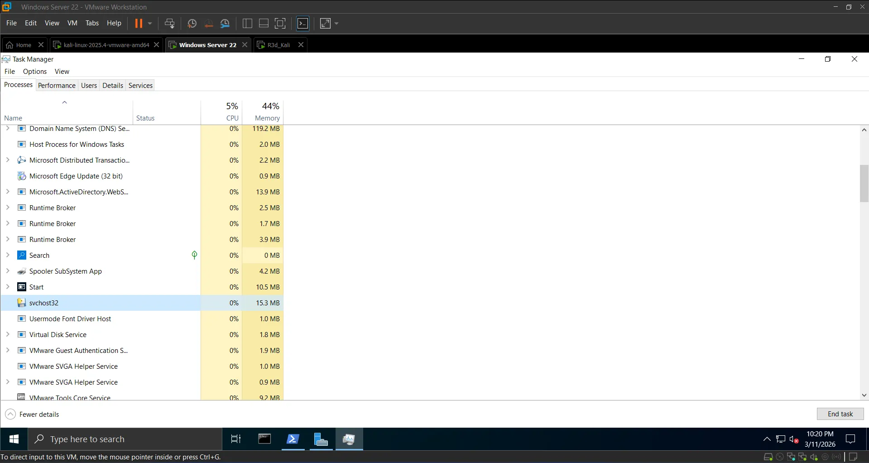The image size is (869, 463).
Task: Expand Microsoft Distributed Transaction process group
Action: (8, 160)
